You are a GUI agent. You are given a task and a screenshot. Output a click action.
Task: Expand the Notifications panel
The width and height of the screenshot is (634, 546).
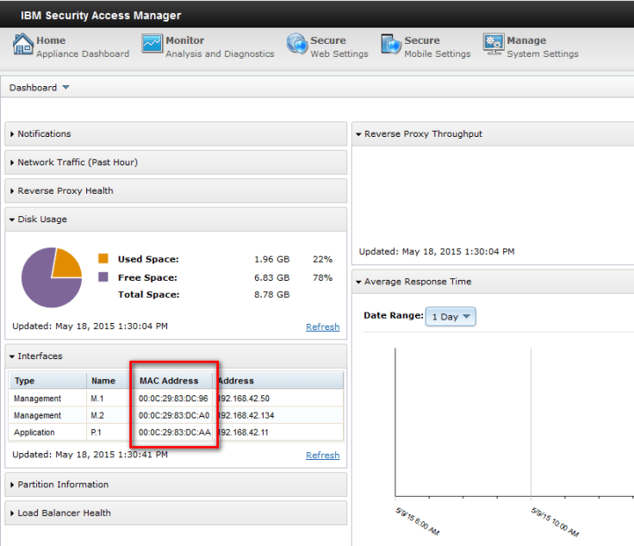[44, 134]
